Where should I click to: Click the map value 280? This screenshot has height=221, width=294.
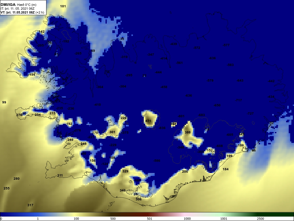pyautogui.click(x=16, y=179)
